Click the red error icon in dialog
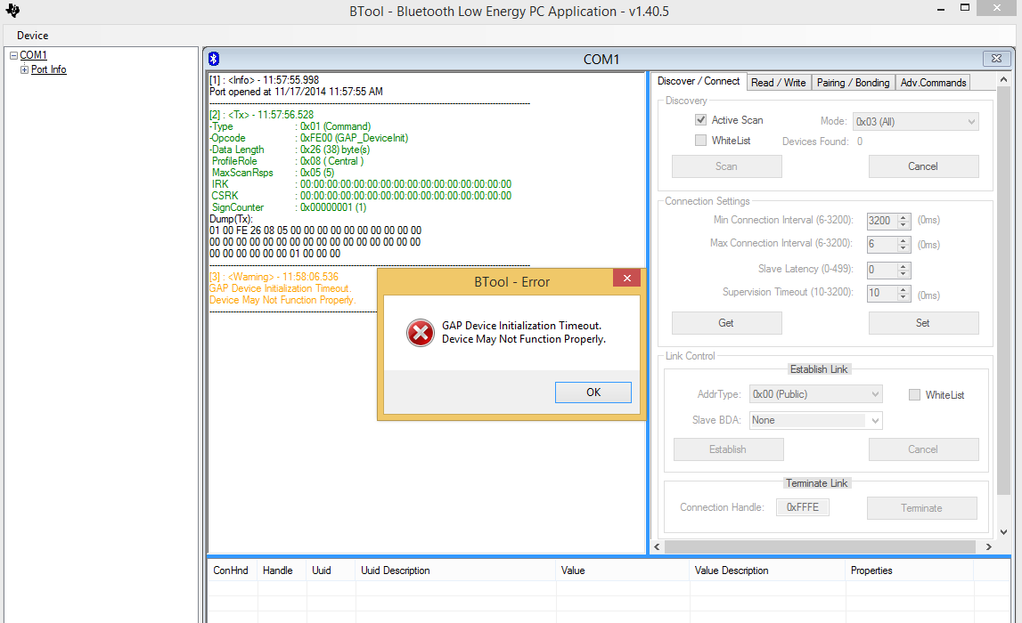This screenshot has height=623, width=1022. tap(421, 333)
